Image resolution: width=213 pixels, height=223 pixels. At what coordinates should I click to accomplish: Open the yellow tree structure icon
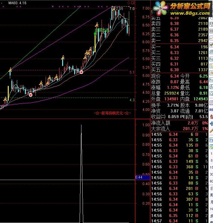[x=211, y=66]
